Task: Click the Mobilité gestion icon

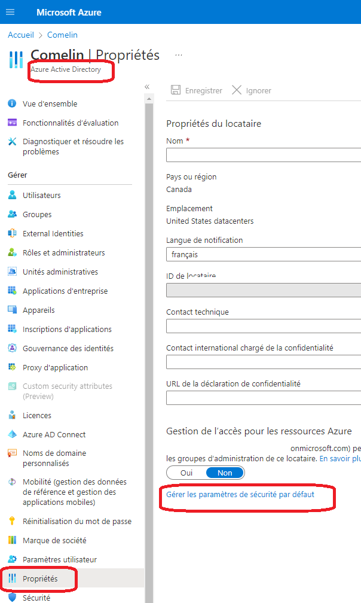Action: [x=13, y=482]
